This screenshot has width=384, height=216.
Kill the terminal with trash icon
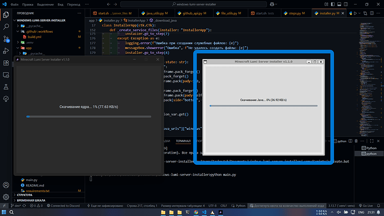[356, 141]
